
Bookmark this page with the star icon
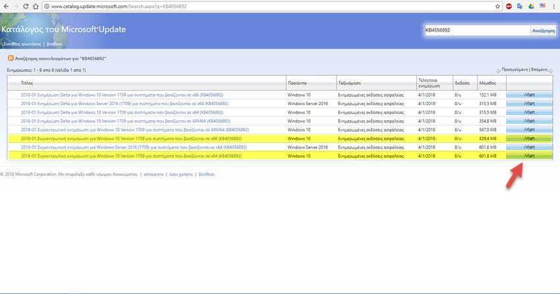pyautogui.click(x=497, y=7)
